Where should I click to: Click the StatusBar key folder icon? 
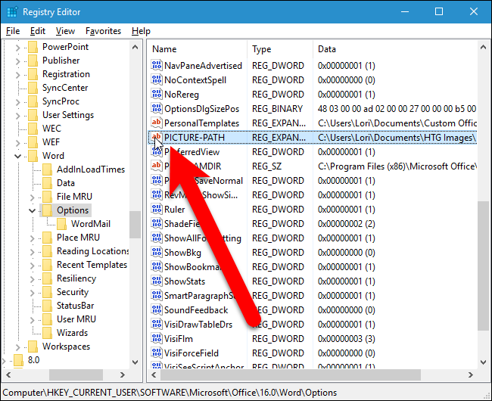coord(48,306)
